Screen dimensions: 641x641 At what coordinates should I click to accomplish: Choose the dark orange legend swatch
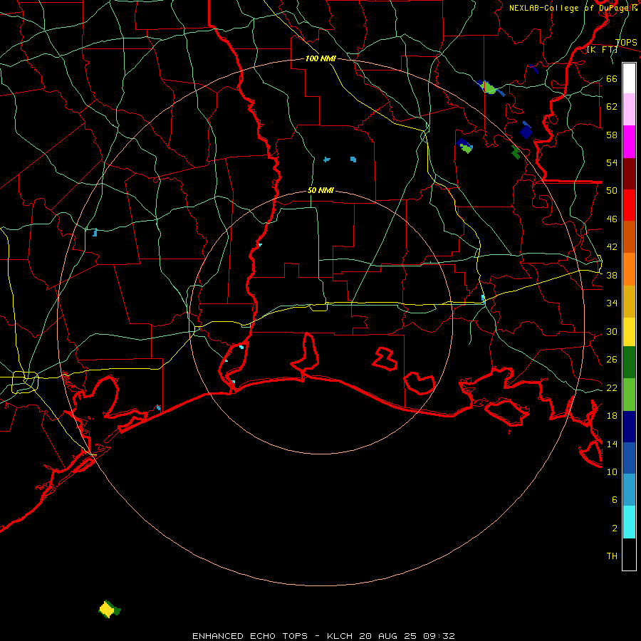click(x=629, y=236)
